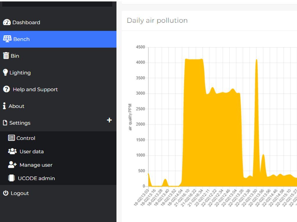Select the Dashboard speedometer icon
This screenshot has width=297, height=222.
pos(6,22)
